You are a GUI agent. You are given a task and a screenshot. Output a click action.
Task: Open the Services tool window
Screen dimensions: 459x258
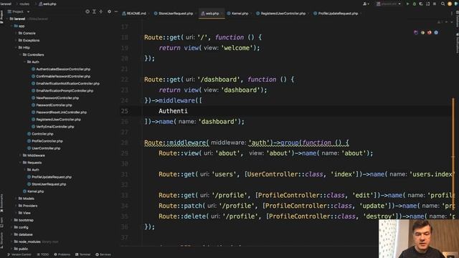click(103, 254)
